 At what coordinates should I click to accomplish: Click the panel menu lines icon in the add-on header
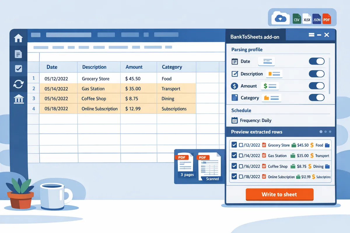[311, 35]
